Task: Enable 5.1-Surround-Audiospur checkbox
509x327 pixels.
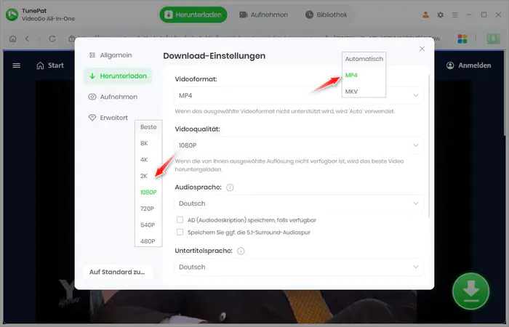Action: (x=180, y=233)
